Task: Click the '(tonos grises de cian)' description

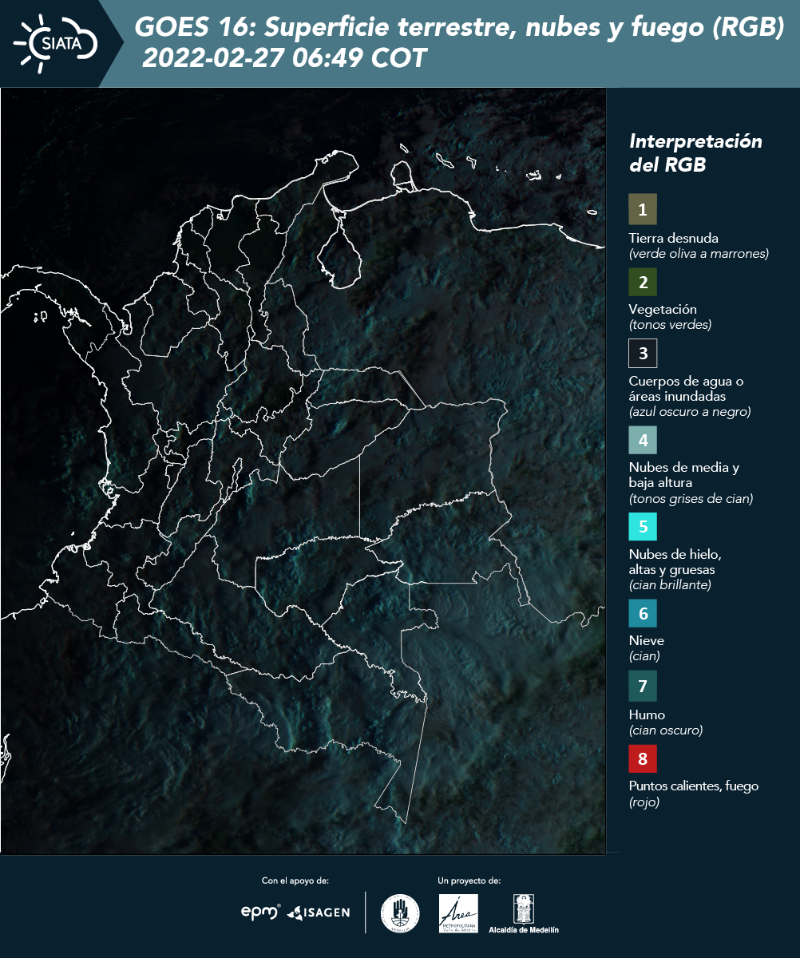Action: pyautogui.click(x=691, y=499)
